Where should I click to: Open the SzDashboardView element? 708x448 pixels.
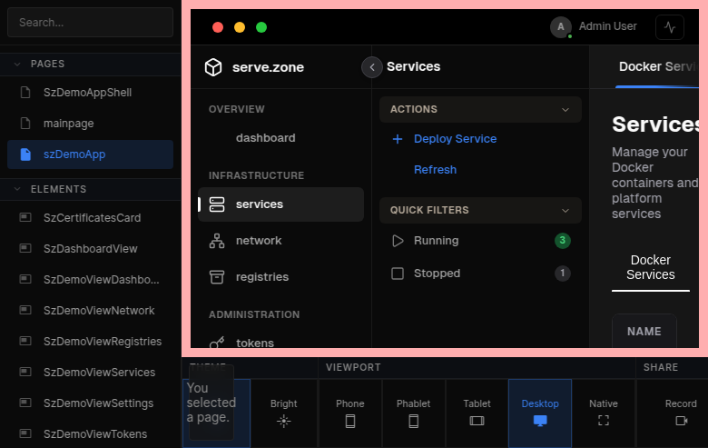tap(90, 249)
